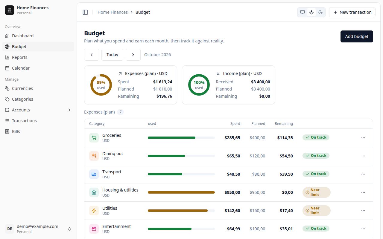Click the Home Finances bank logo icon
Image resolution: width=383 pixels, height=239 pixels.
[x=10, y=10]
